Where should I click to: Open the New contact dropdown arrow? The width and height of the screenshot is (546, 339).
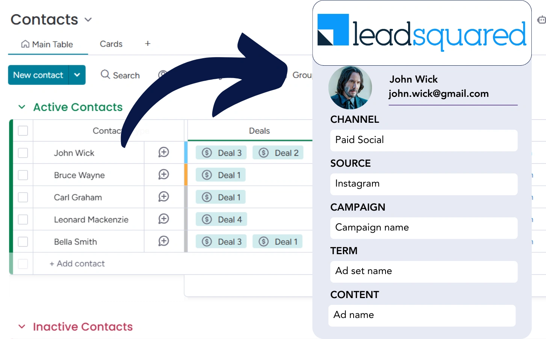coord(77,75)
